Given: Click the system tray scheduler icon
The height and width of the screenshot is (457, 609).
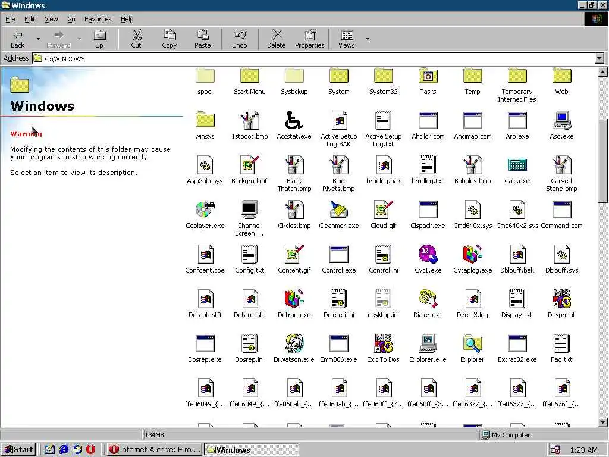Looking at the screenshot, I should pos(555,450).
